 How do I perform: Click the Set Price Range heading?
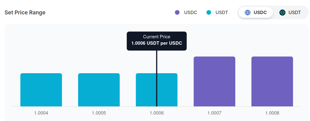tap(25, 13)
